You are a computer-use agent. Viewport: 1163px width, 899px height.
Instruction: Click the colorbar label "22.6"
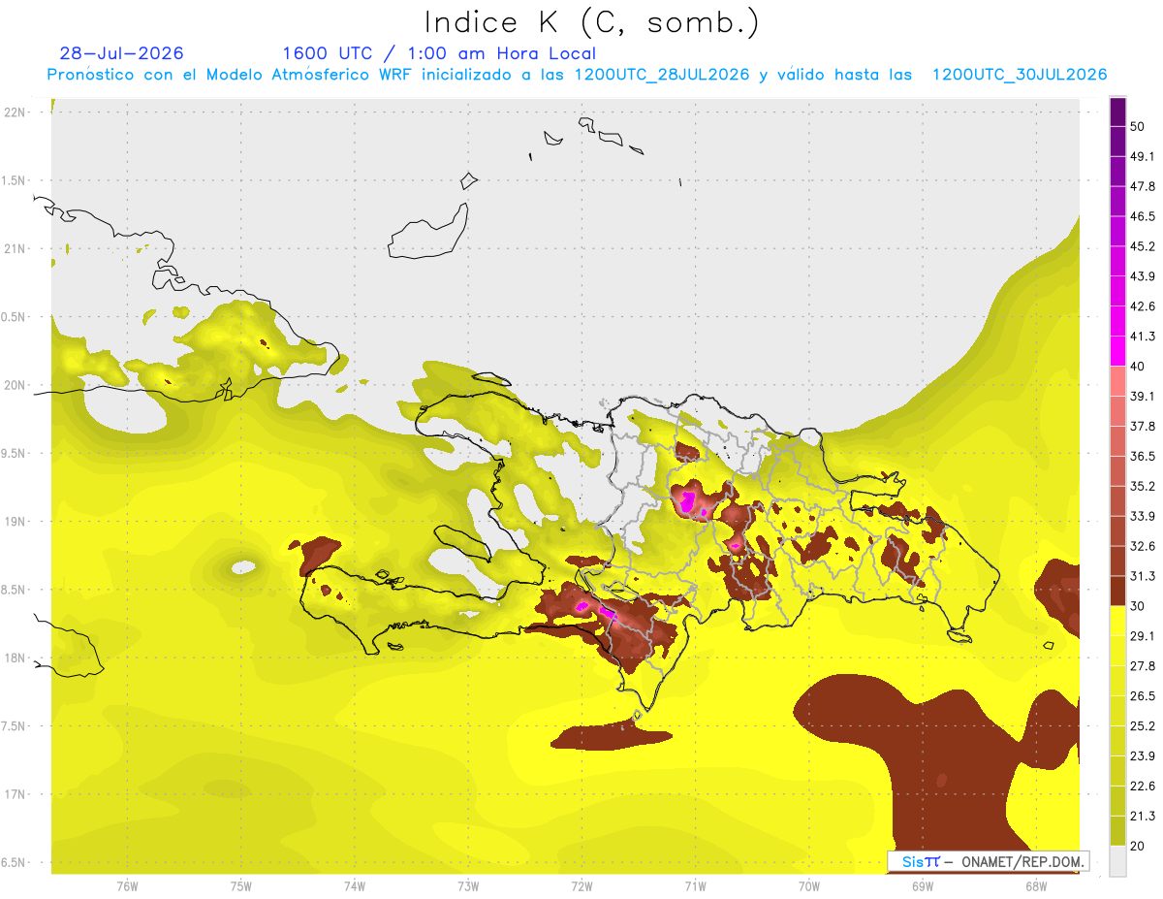(1143, 787)
